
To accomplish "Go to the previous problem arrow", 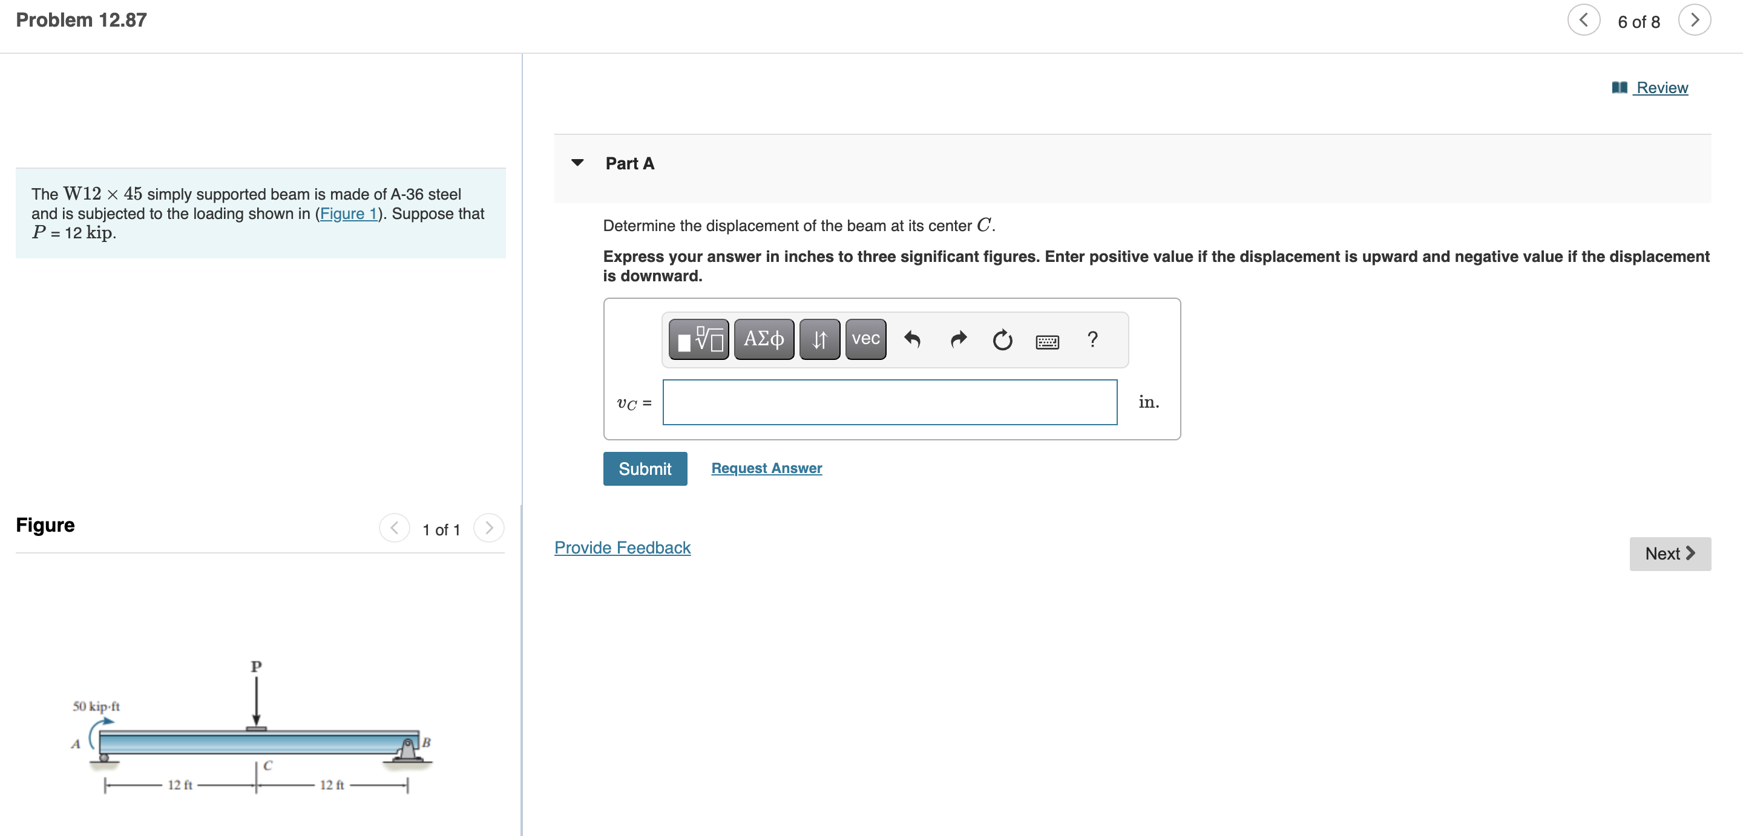I will 1583,21.
